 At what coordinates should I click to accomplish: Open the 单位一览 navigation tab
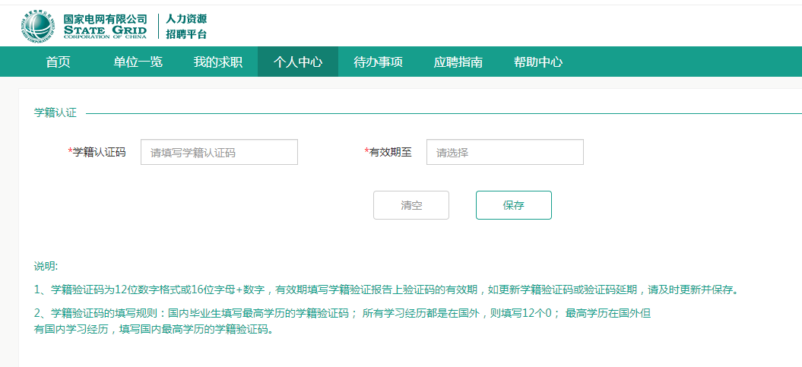[138, 62]
